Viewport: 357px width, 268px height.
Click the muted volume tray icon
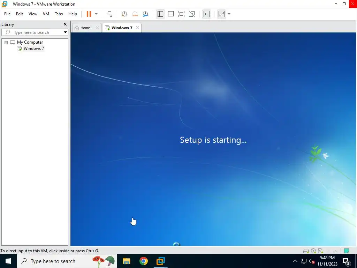coord(312,261)
